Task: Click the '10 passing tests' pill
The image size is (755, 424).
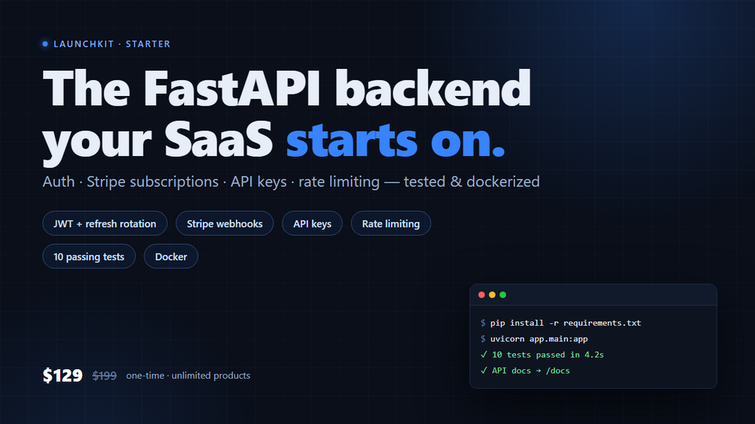Action: point(89,256)
